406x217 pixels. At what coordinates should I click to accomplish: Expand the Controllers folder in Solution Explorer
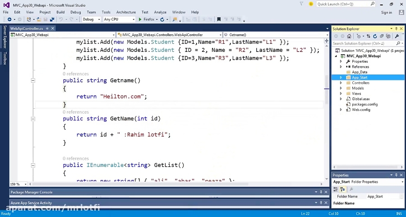tap(341, 83)
